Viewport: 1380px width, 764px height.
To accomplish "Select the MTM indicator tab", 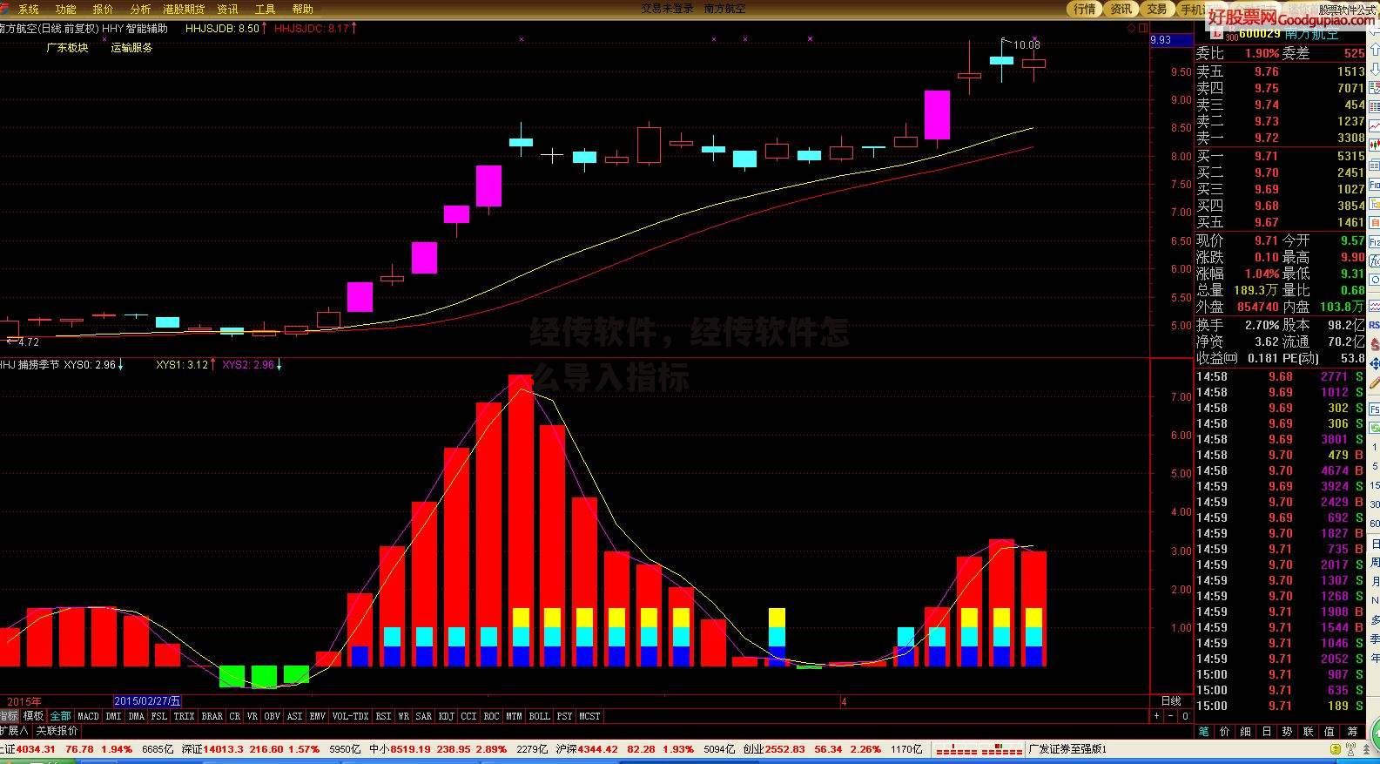I will pos(514,716).
